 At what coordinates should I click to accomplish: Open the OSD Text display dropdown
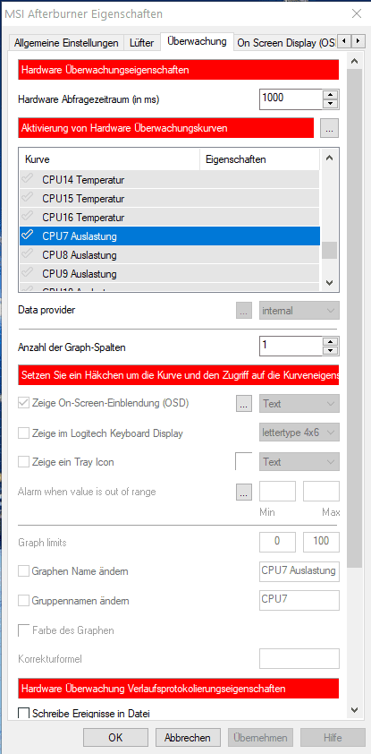pyautogui.click(x=299, y=404)
